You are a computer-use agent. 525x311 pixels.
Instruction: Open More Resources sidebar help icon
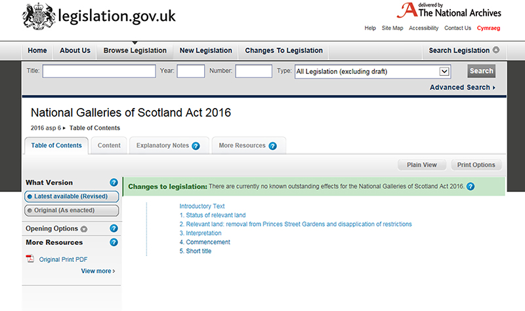click(114, 242)
